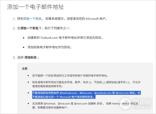Click highlighted line 不能添加已经与另一个 Microsoft 帐户
Viewport: 156px width, 114px height.
63,97
